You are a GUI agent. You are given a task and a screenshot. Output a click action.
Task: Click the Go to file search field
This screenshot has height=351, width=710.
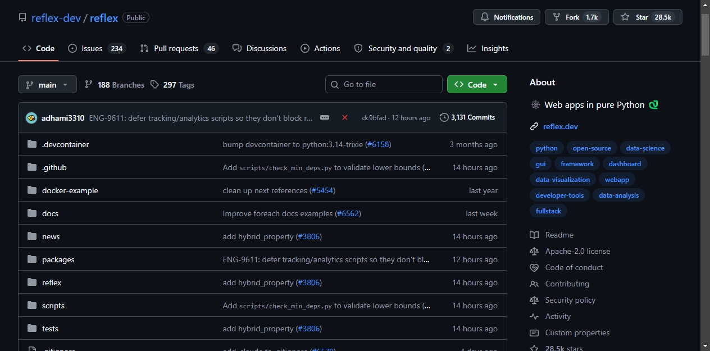pyautogui.click(x=384, y=84)
